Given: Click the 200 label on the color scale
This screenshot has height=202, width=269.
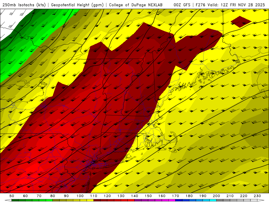Looking at the screenshot, I should tap(216, 196).
